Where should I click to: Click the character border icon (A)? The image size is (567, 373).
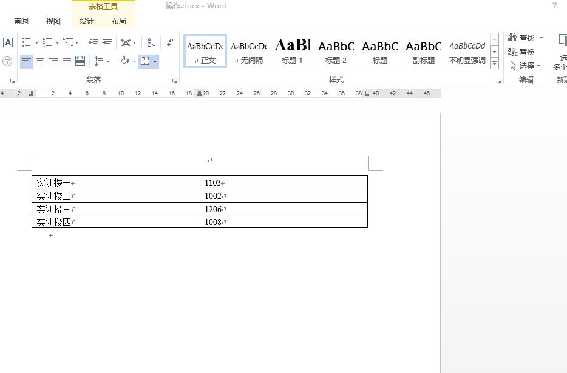point(8,43)
